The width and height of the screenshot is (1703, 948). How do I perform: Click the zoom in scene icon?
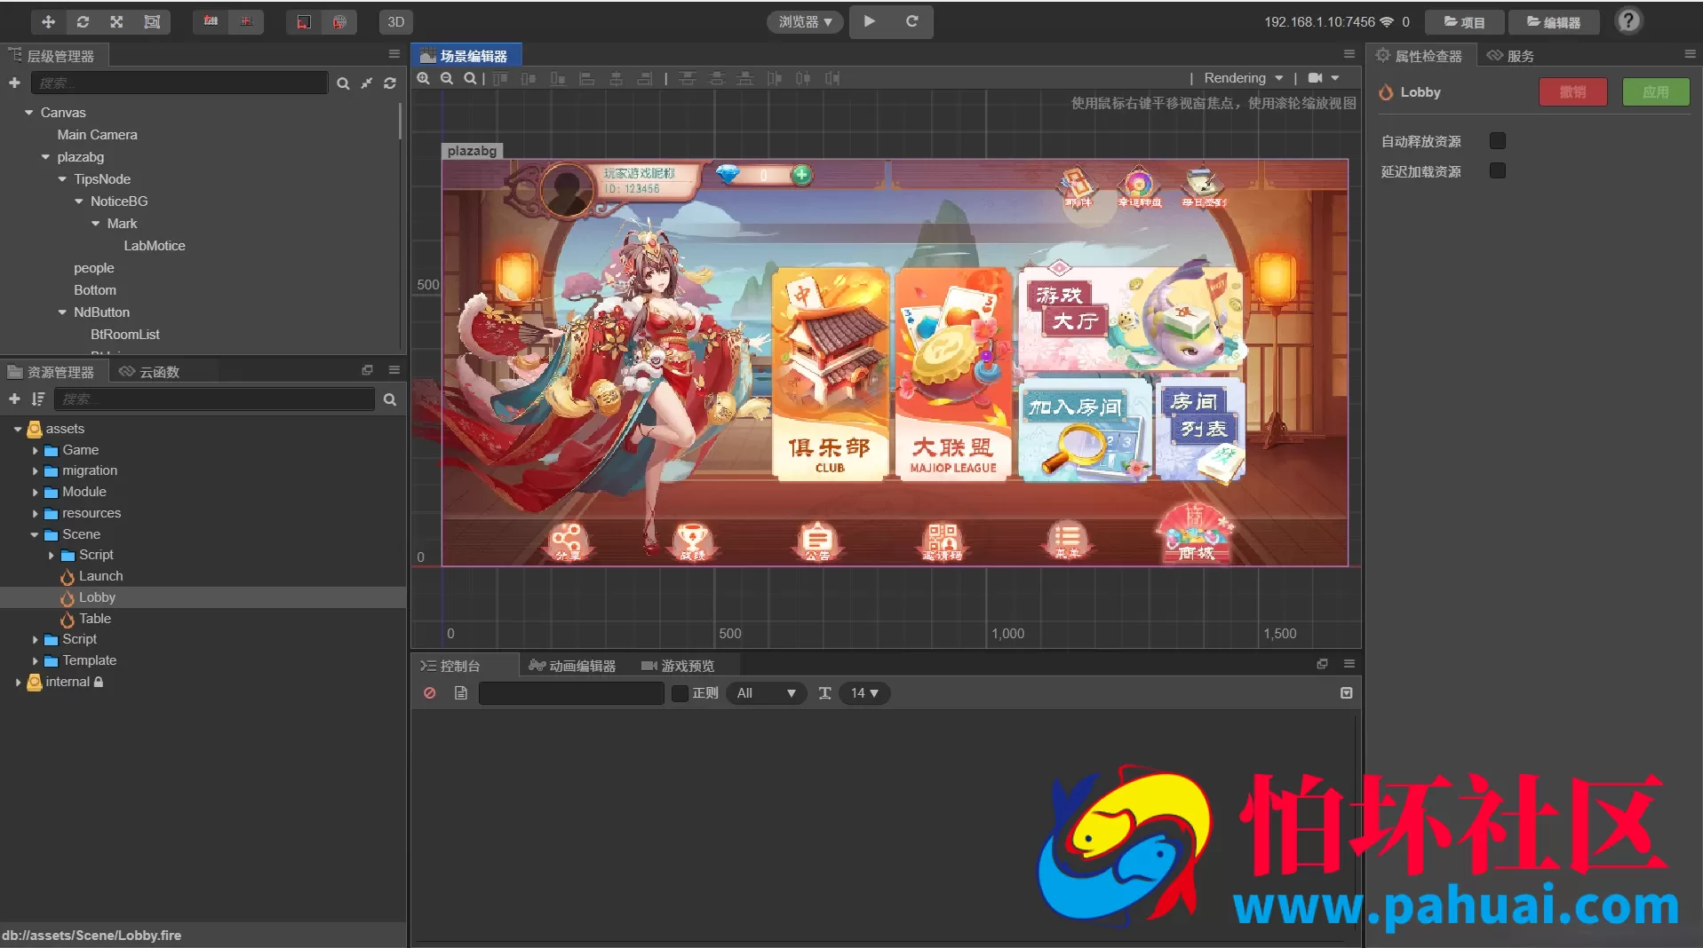point(424,78)
